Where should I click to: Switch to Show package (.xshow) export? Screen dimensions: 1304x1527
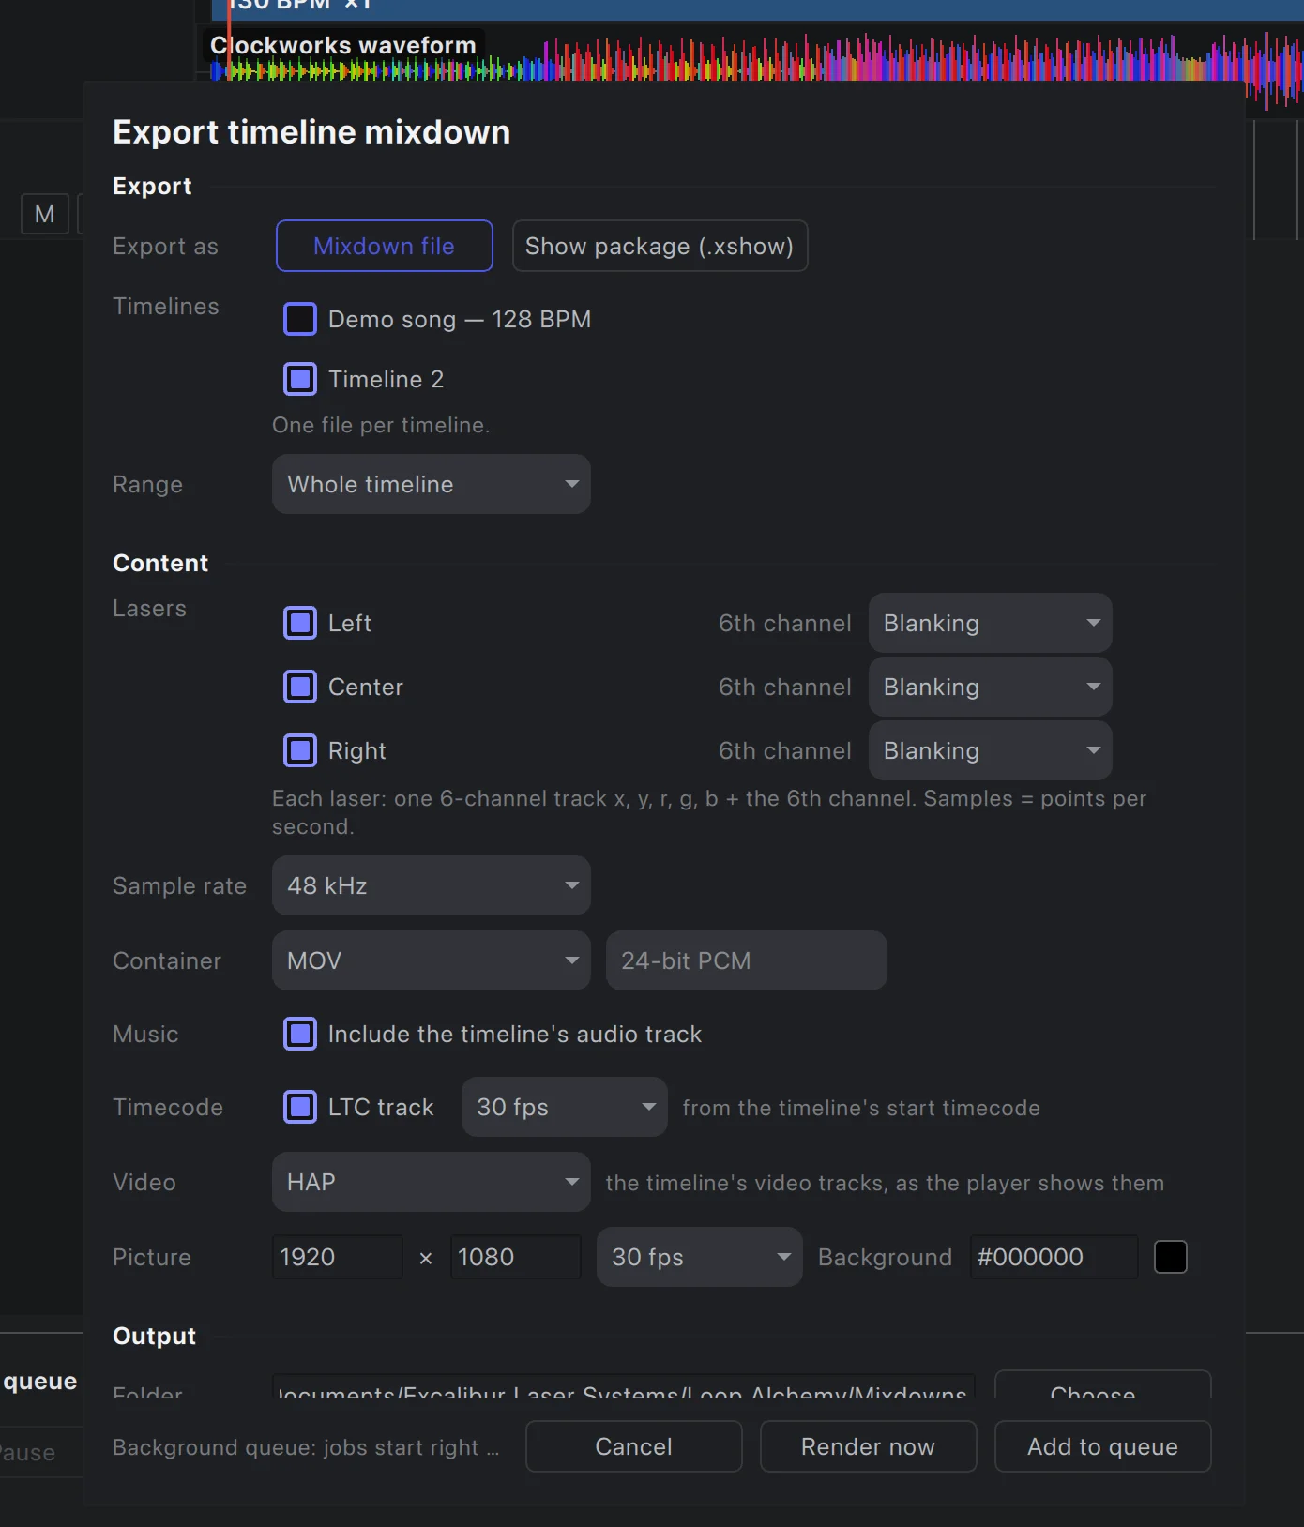coord(660,246)
